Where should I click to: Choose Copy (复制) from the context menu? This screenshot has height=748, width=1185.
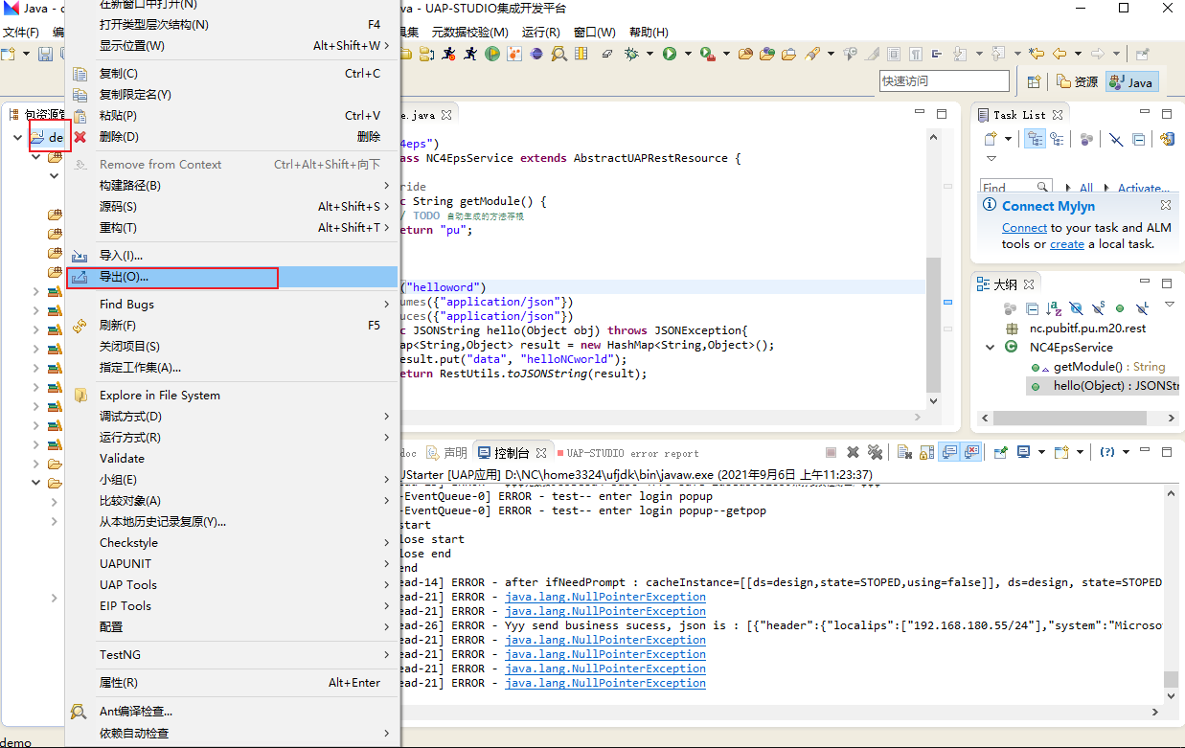231,74
